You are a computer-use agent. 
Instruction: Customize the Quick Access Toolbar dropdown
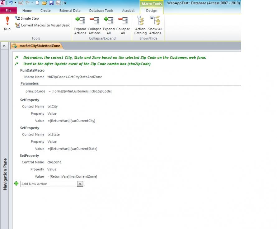65,3
